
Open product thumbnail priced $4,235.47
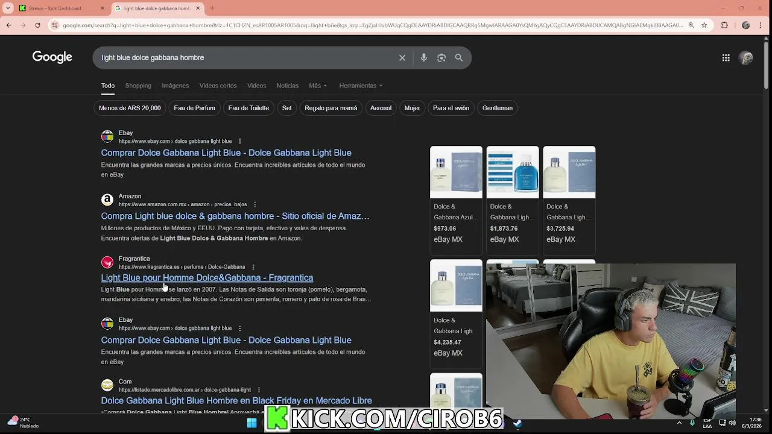pyautogui.click(x=456, y=286)
